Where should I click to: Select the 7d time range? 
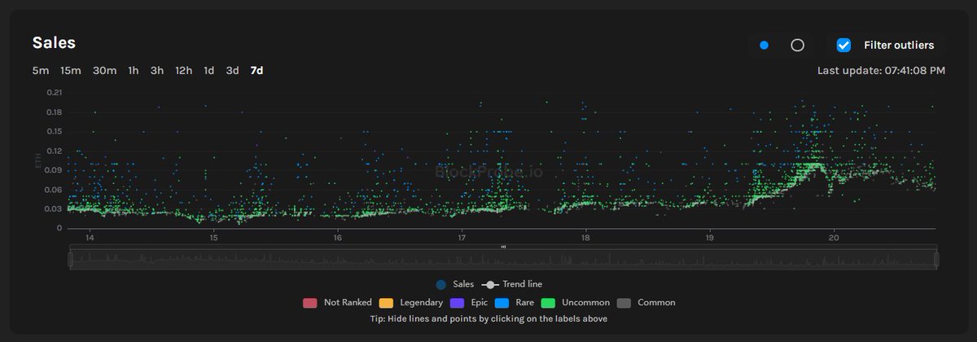[x=256, y=71]
